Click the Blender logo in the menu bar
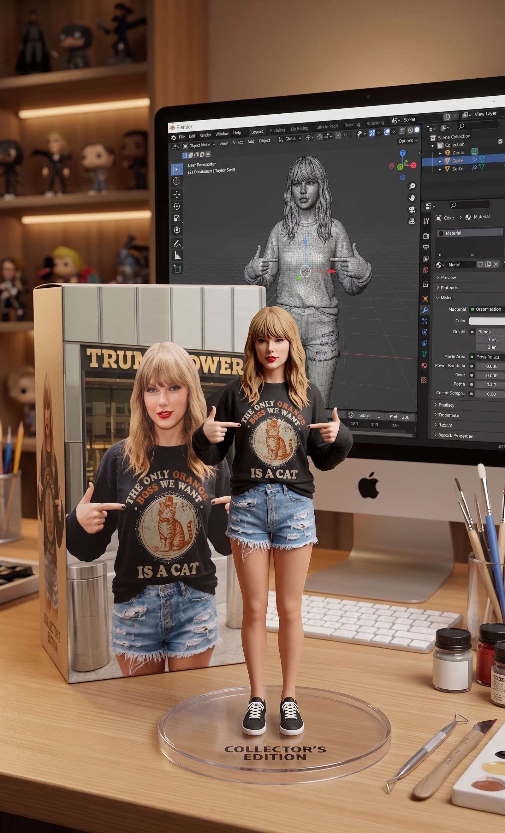 click(173, 137)
